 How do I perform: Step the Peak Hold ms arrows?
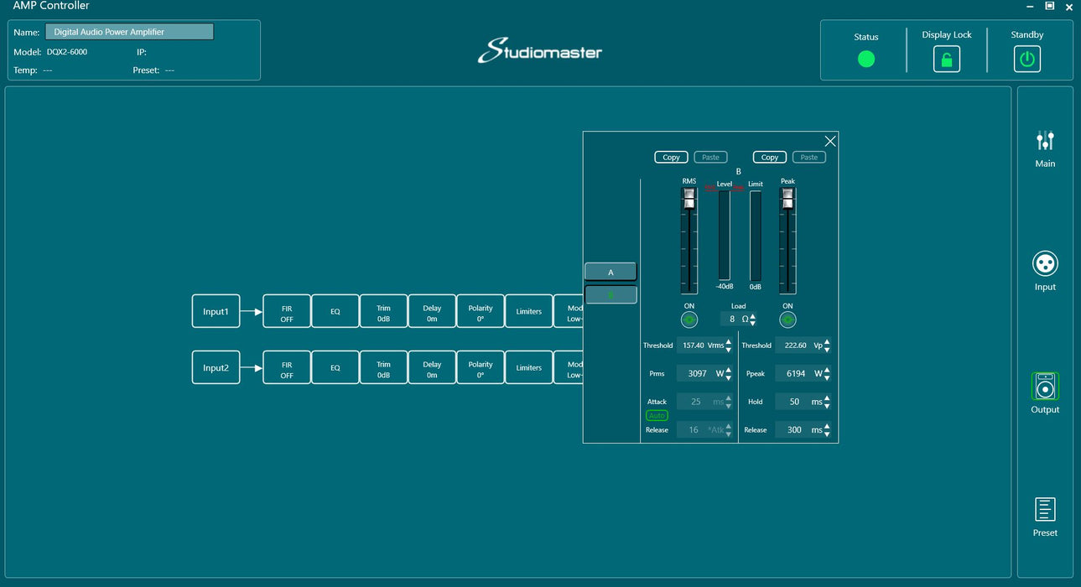[x=827, y=402]
